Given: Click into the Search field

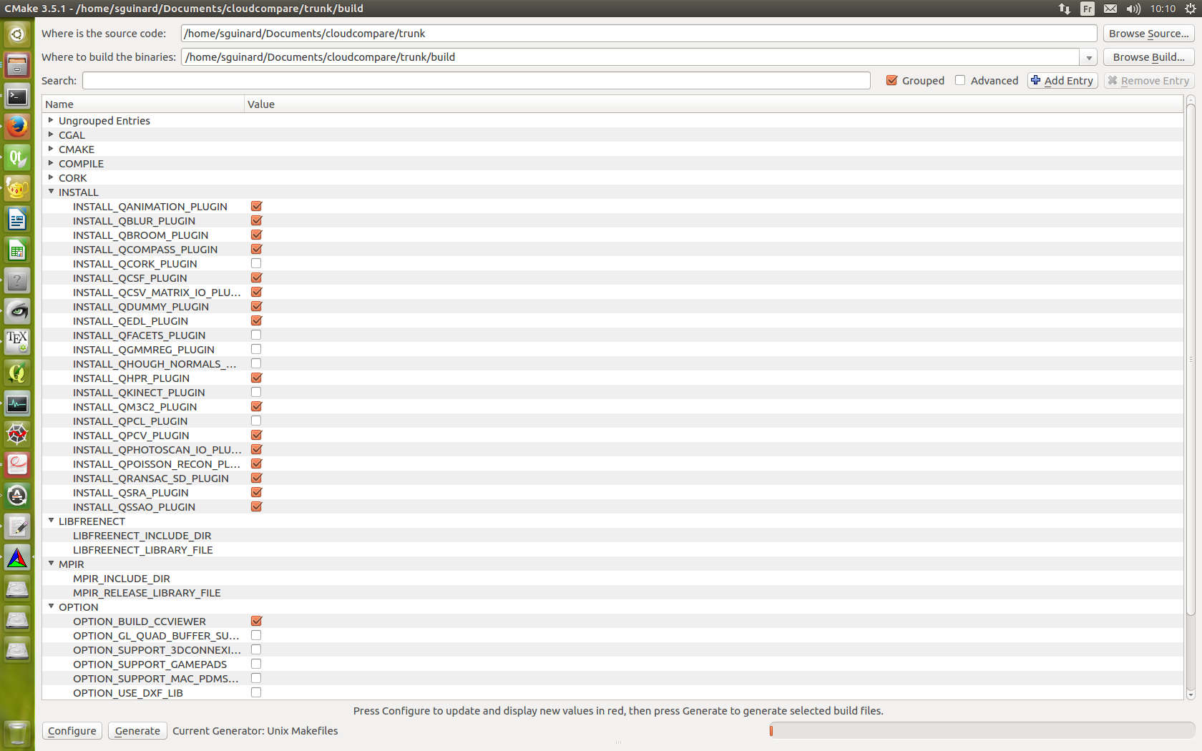Looking at the screenshot, I should point(476,81).
